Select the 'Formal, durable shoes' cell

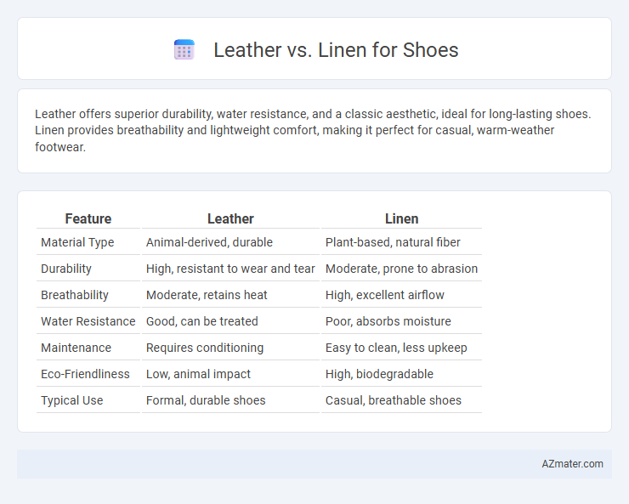coord(206,400)
